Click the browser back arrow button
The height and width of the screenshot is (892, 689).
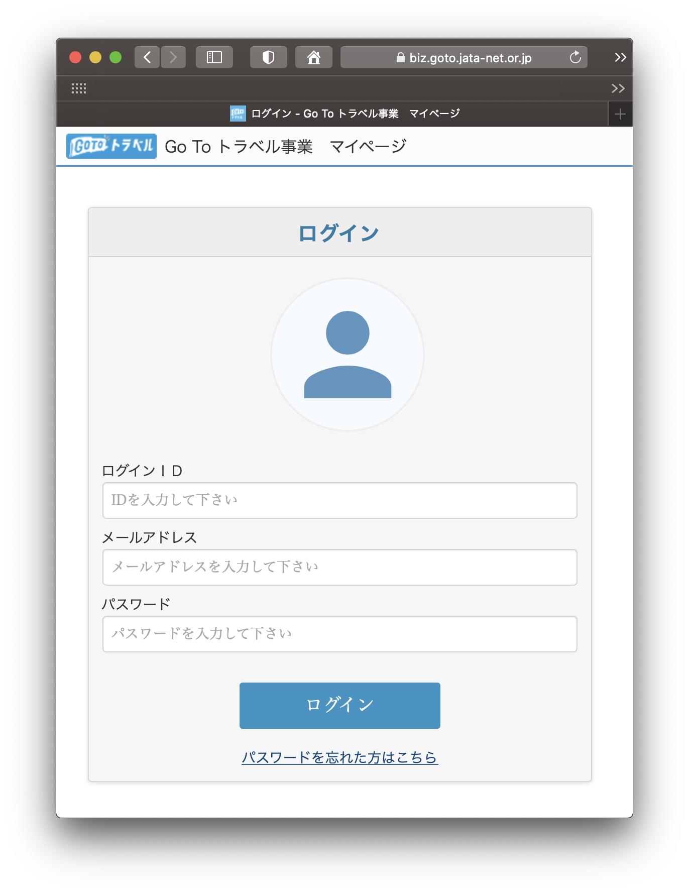[147, 57]
